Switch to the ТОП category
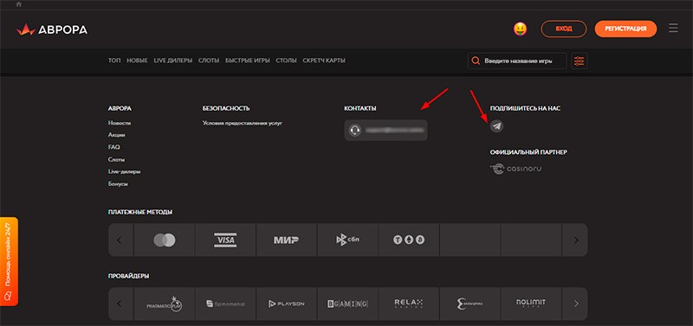This screenshot has width=693, height=326. pyautogui.click(x=114, y=61)
